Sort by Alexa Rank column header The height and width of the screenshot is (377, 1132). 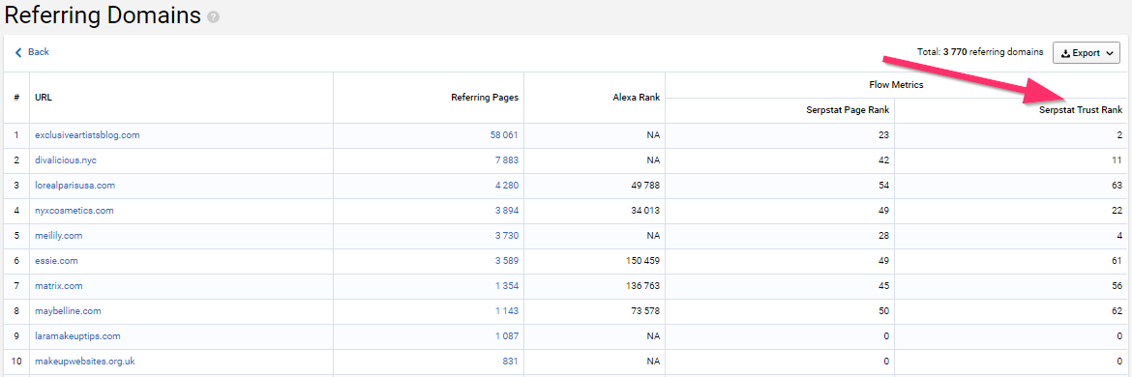tap(636, 98)
